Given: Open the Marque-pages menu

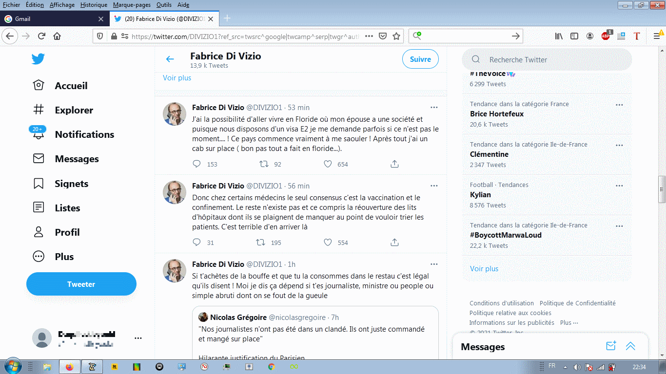Looking at the screenshot, I should pos(132,5).
